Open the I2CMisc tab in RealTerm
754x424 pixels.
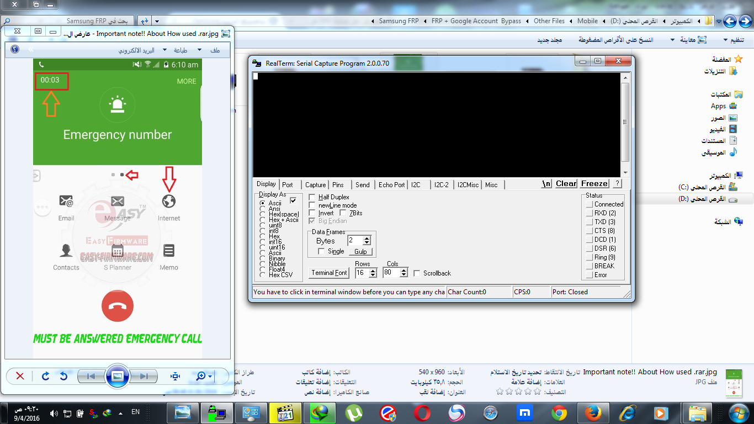(468, 185)
